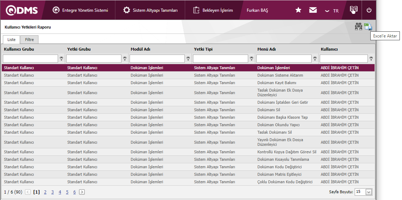Image resolution: width=402 pixels, height=200 pixels.
Task: Click the QDMS logo
Action: [21, 10]
